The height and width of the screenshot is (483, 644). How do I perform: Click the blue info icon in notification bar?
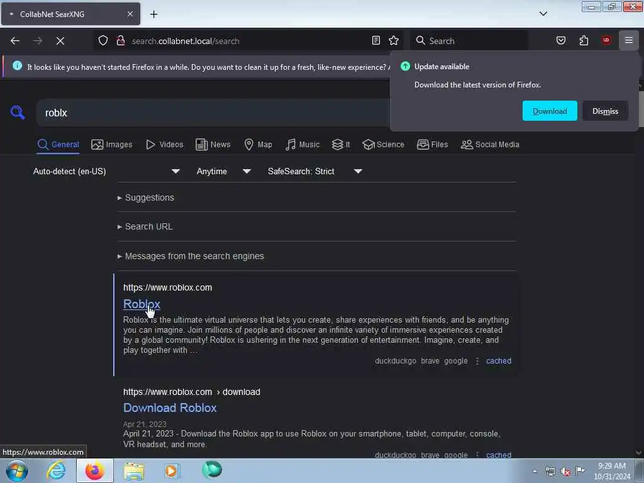tap(17, 65)
